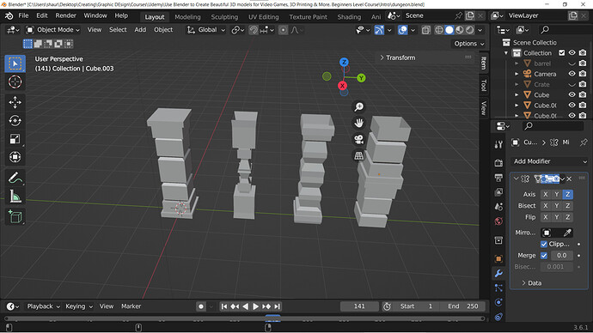Toggle the Merge checkbox

tap(544, 256)
